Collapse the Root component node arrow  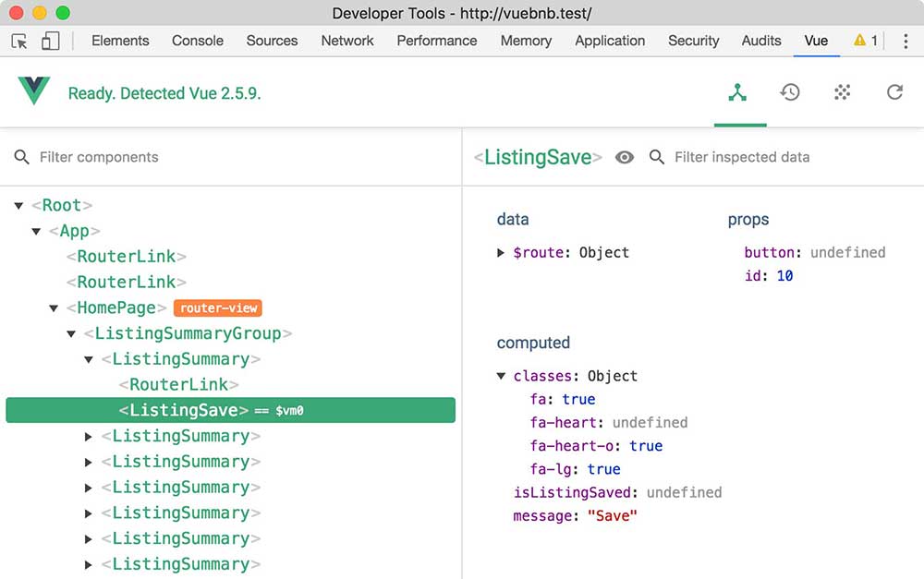pos(18,206)
